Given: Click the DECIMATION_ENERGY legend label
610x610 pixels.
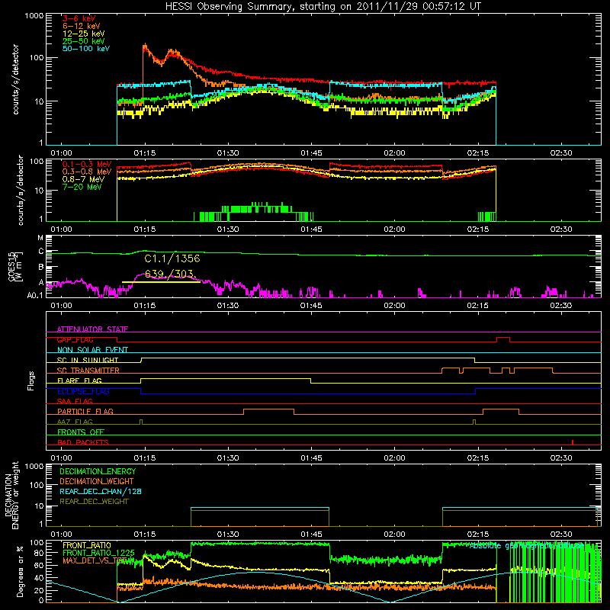Looking at the screenshot, I should click(98, 471).
